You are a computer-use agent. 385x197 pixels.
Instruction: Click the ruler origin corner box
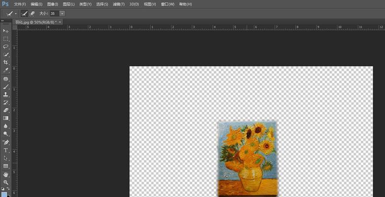click(15, 27)
